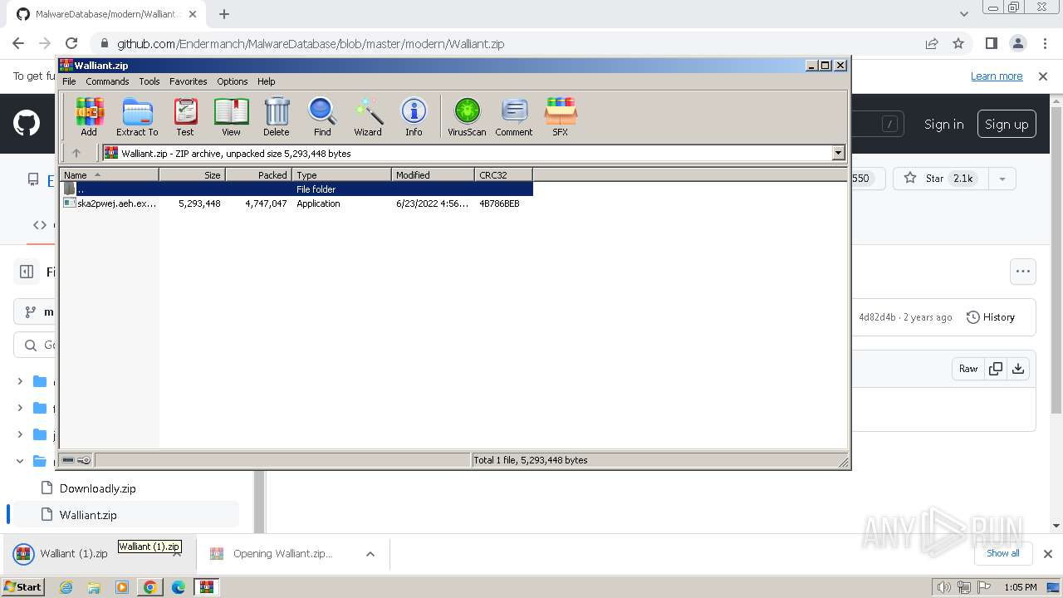Viewport: 1063px width, 598px height.
Task: Open the tab search chevron
Action: [x=964, y=14]
